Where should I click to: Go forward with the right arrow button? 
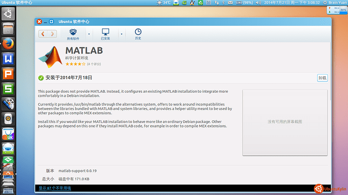coord(52,34)
